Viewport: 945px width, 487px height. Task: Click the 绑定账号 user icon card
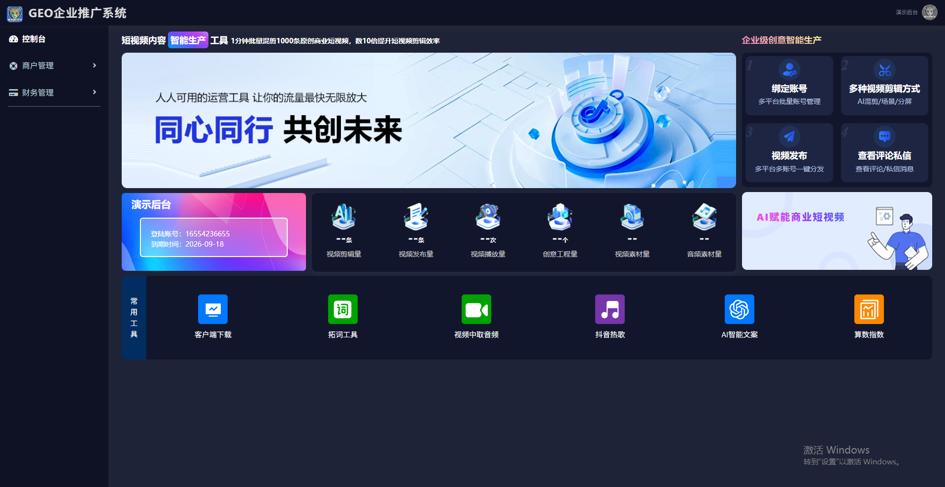[789, 70]
